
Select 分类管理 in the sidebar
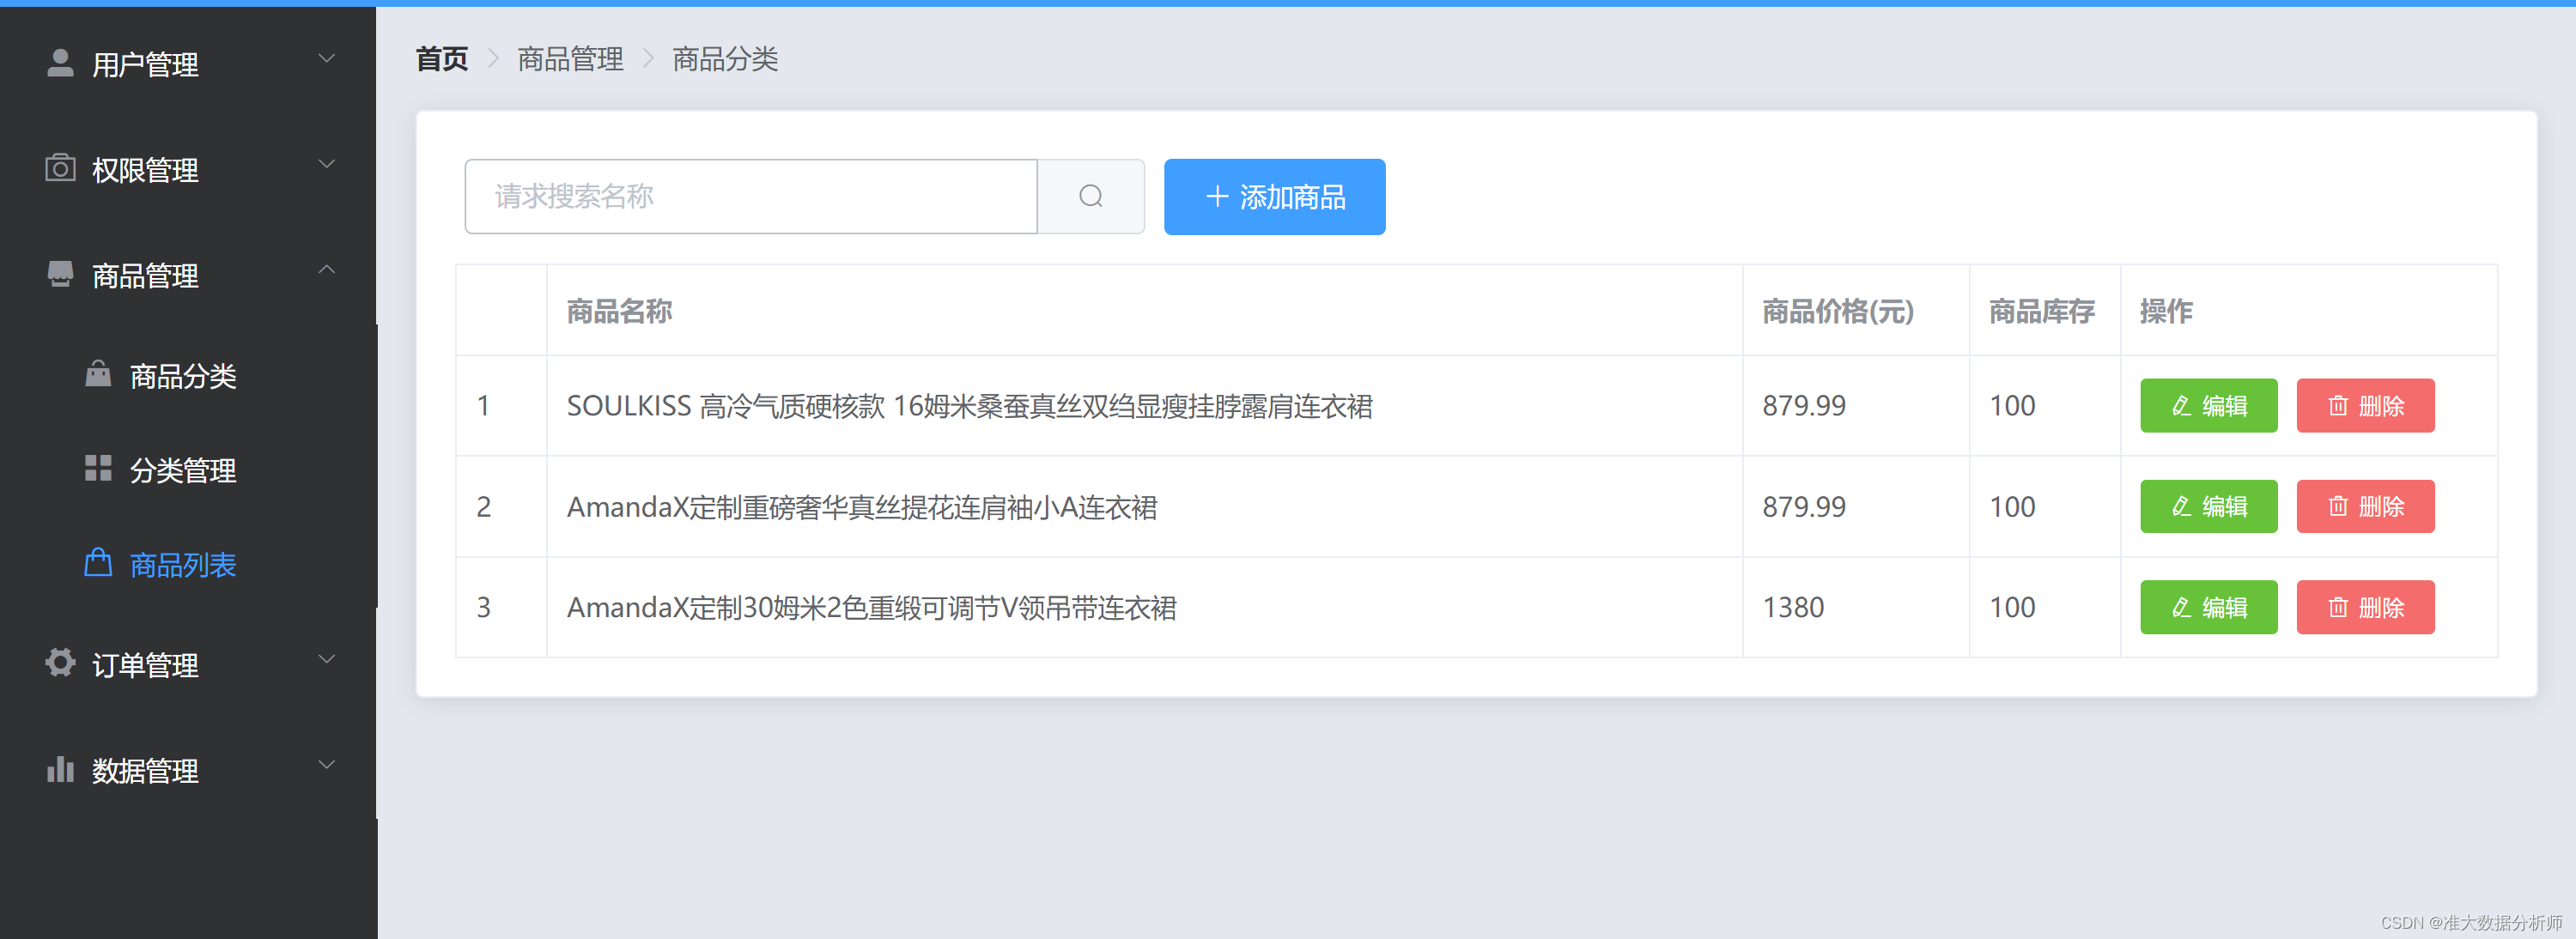pyautogui.click(x=188, y=470)
